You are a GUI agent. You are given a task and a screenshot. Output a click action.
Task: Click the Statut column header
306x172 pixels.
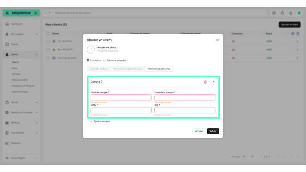click(x=269, y=34)
